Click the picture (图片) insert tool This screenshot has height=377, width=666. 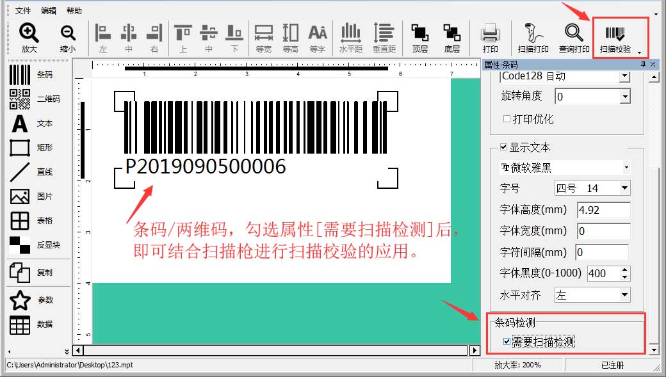(x=20, y=197)
